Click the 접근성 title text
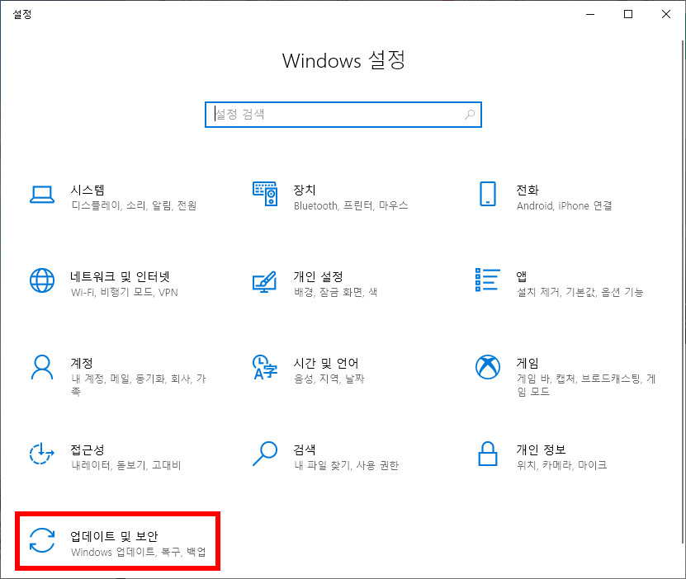This screenshot has height=579, width=686. coord(88,450)
